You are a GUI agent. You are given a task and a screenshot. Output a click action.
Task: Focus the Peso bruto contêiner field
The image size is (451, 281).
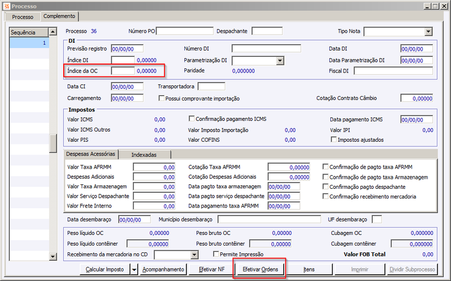point(271,244)
